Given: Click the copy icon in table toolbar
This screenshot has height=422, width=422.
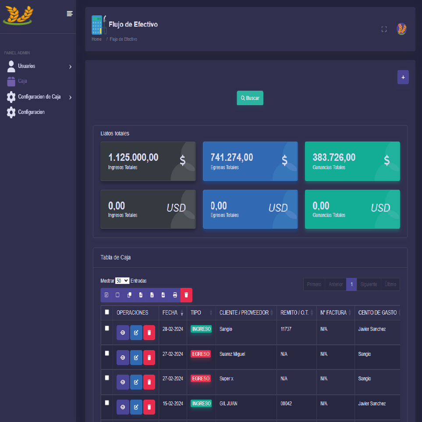Looking at the screenshot, I should (x=129, y=295).
